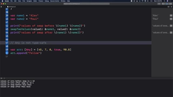Open the Navigate menu

coord(29,1)
